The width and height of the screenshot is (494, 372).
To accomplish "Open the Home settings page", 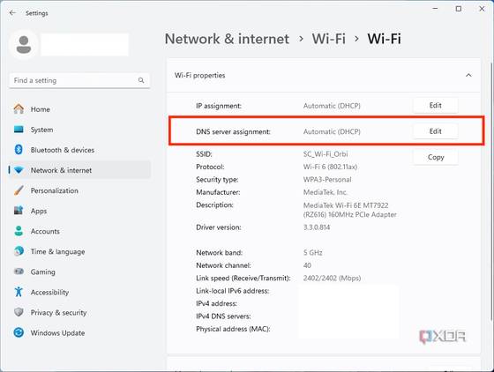I will coord(79,109).
